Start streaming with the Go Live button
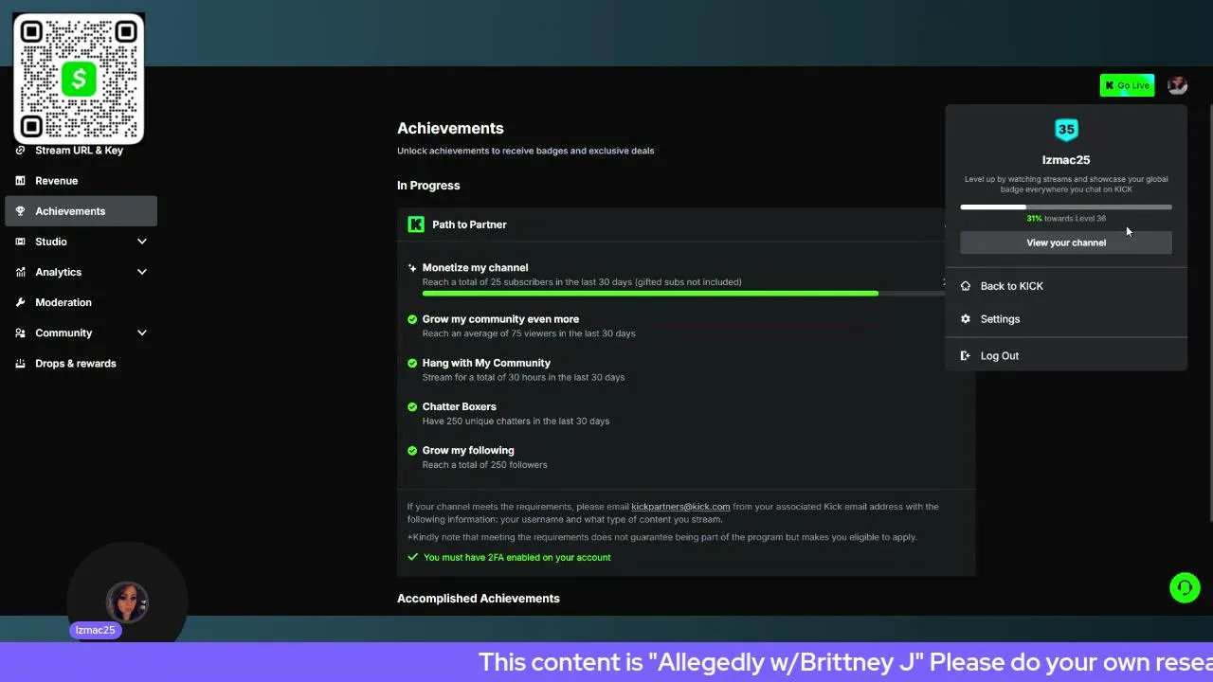Viewport: 1213px width, 682px height. (x=1127, y=85)
